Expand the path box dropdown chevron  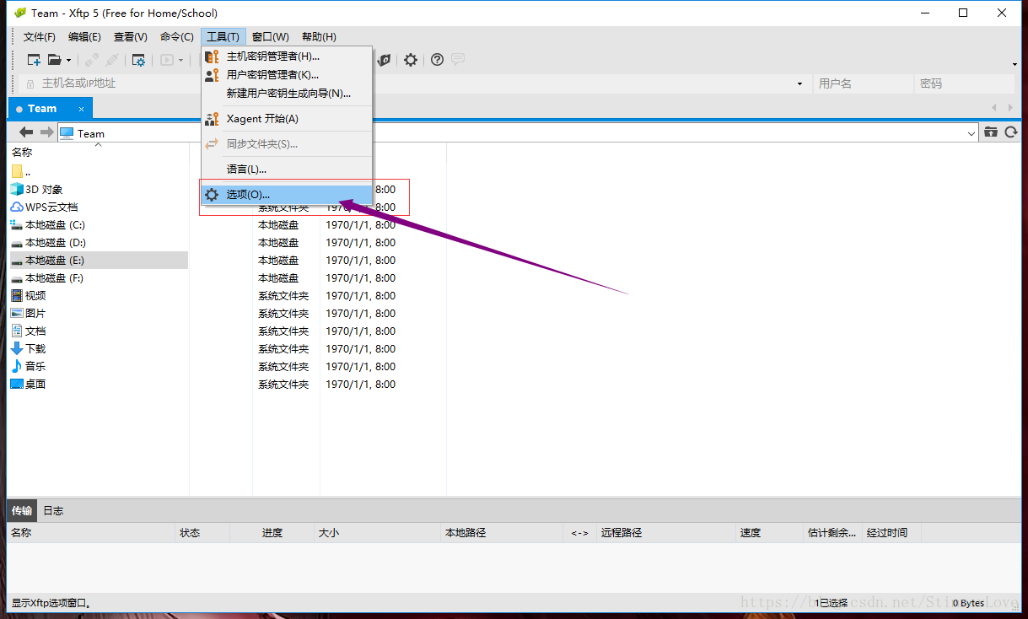971,133
